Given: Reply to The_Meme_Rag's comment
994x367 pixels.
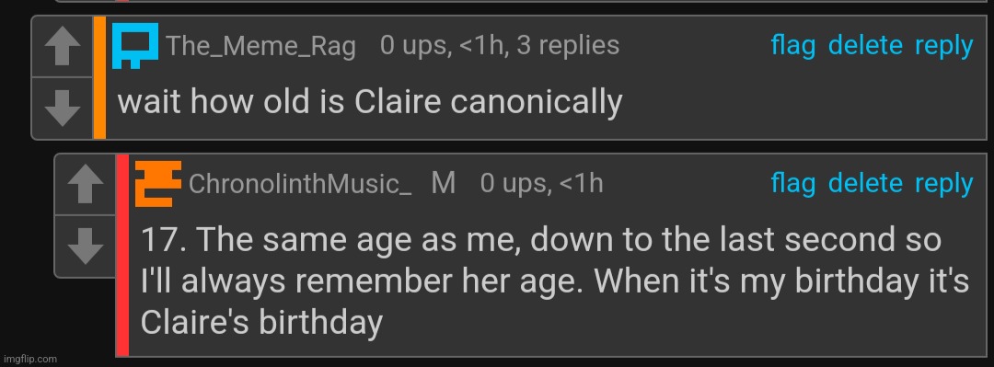Looking at the screenshot, I should point(943,46).
